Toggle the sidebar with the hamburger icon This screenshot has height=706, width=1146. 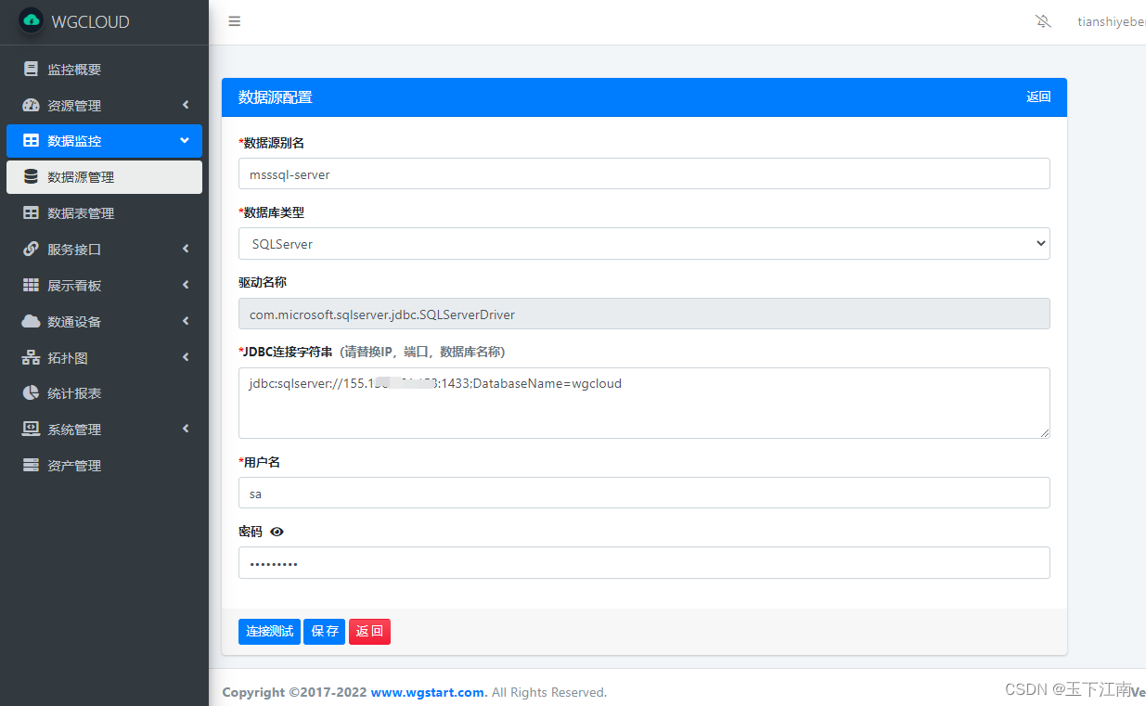[234, 20]
